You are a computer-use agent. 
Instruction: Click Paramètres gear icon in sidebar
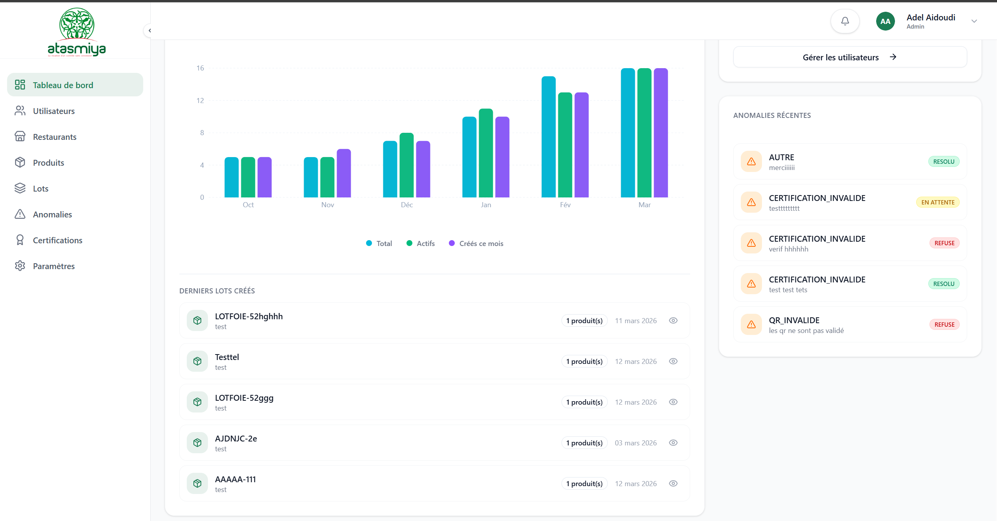(20, 266)
